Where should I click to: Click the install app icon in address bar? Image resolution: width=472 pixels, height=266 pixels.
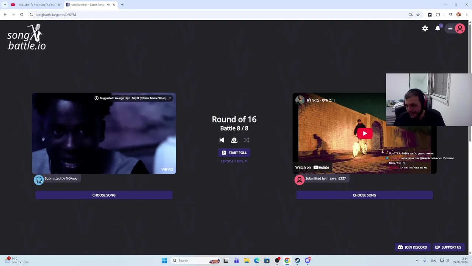(x=410, y=14)
